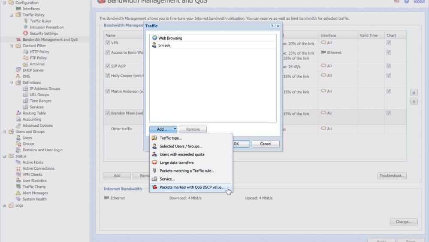Open Security Settings via its icon

click(x=26, y=33)
